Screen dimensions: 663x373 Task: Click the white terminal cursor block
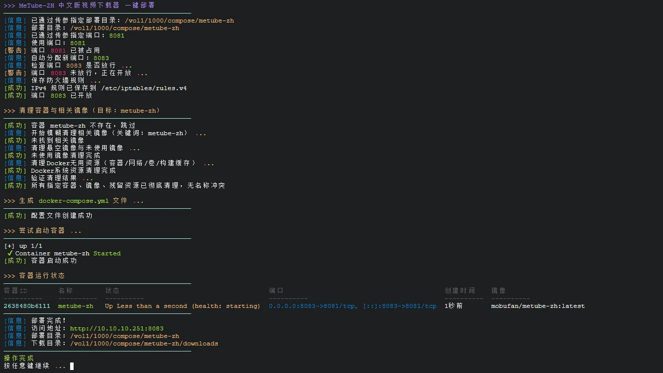(72, 366)
